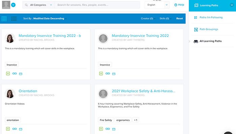
Task: Open the English language dropdown
Action: 157,5
